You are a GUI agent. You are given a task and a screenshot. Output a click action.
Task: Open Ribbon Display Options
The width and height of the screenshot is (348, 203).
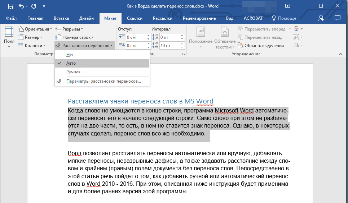click(x=288, y=6)
